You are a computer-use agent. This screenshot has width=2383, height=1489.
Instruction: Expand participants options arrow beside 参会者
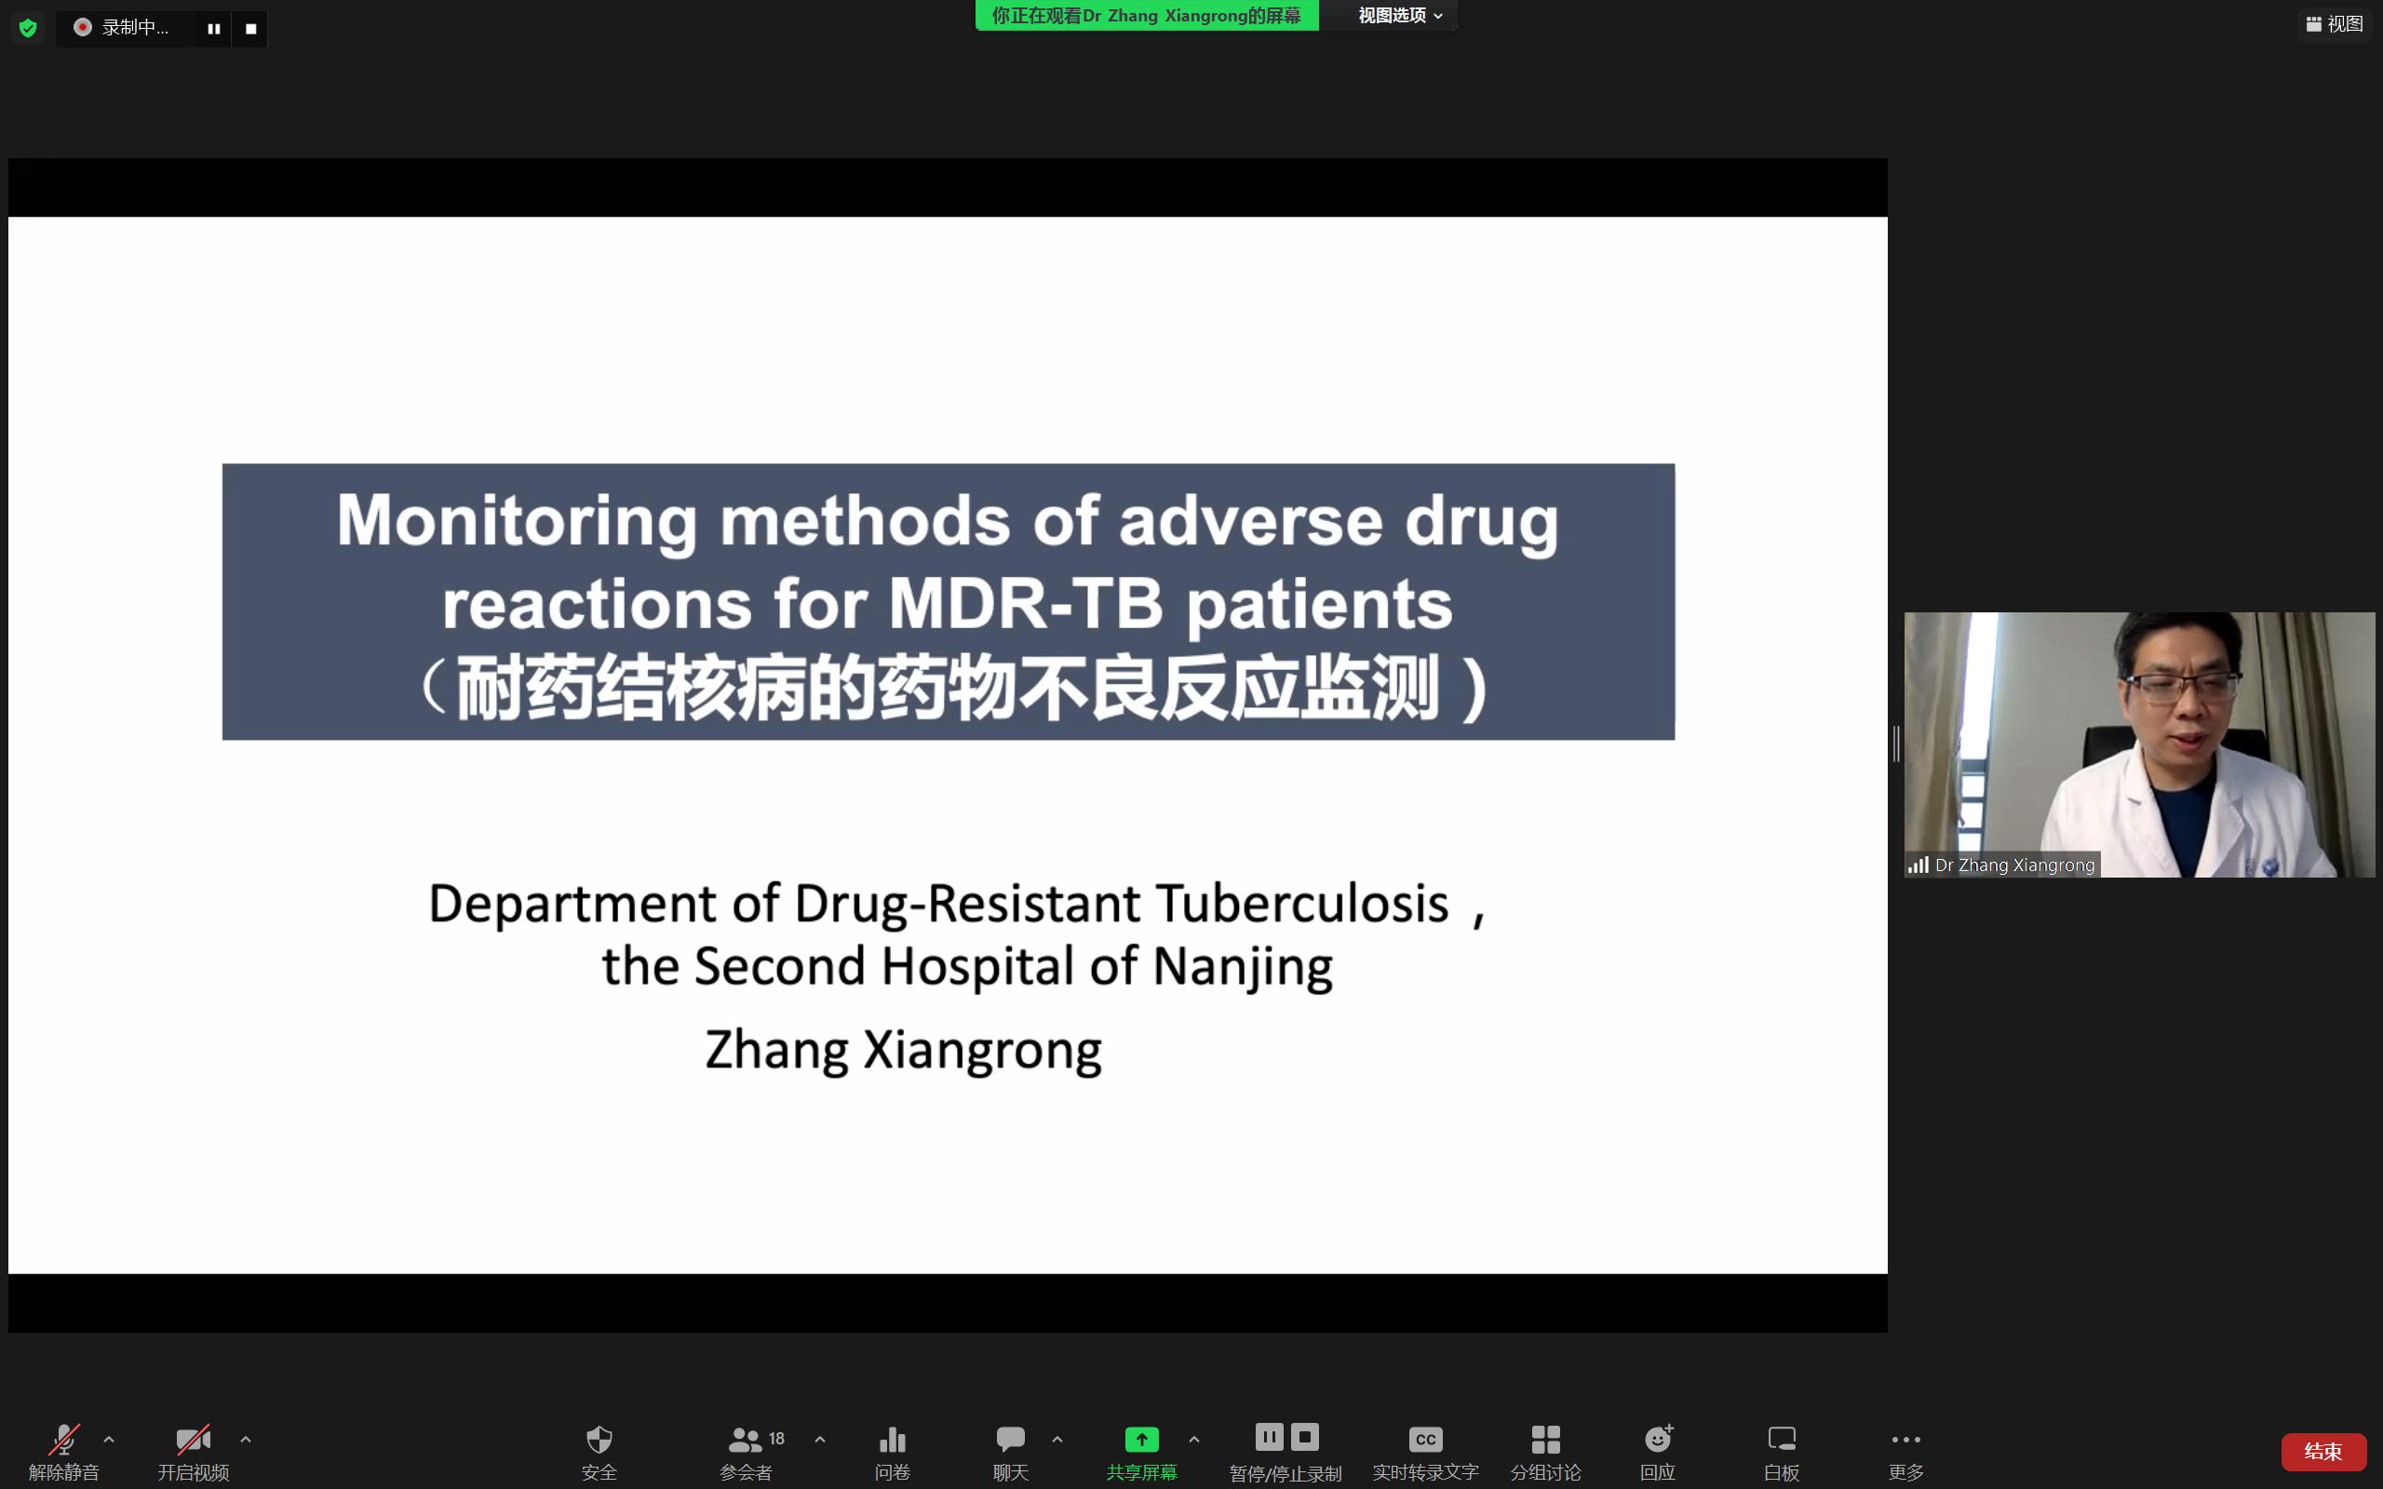click(820, 1439)
